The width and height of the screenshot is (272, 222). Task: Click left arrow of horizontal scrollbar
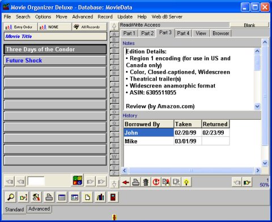[125, 170]
